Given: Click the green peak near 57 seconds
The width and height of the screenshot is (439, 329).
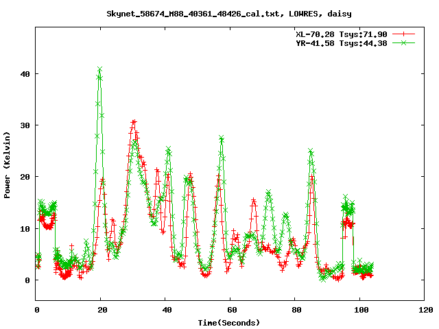Looking at the screenshot, I should coord(222,138).
